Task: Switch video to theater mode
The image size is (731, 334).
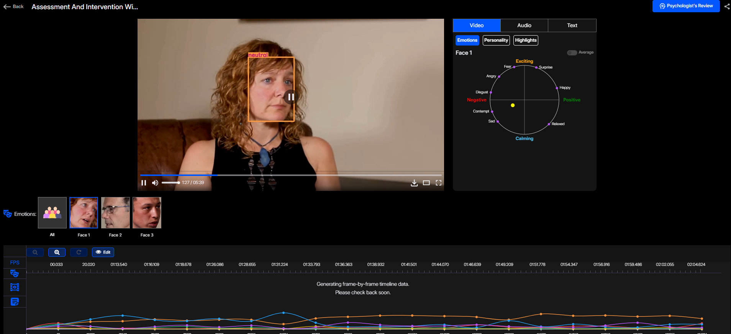Action: coord(426,183)
